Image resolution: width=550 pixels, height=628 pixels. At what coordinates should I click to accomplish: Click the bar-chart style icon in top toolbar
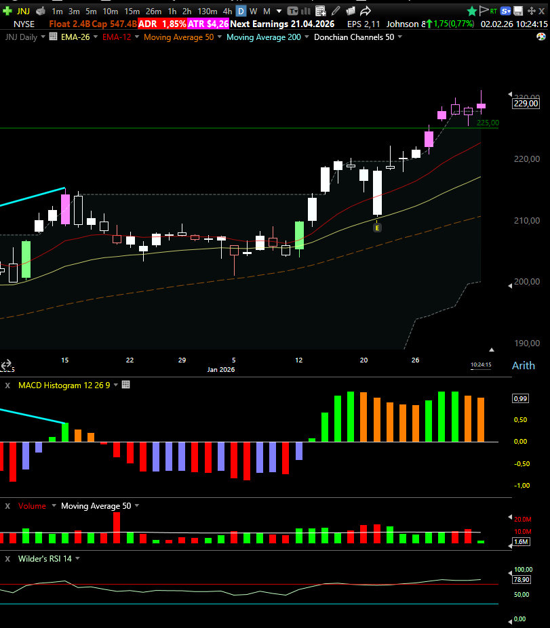point(306,12)
